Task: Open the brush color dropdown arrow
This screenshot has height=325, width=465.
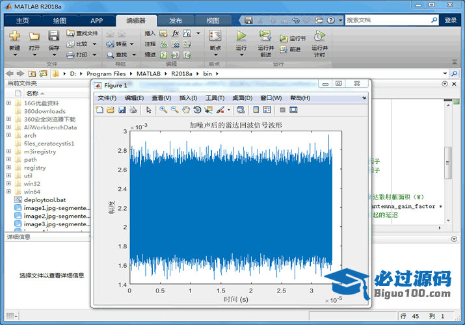Action: [x=229, y=110]
